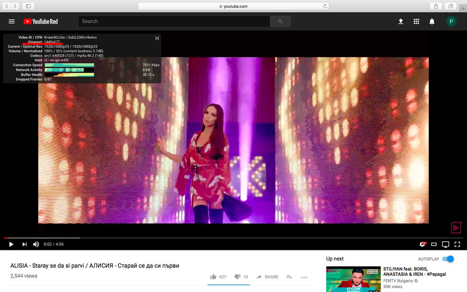
Task: Open the HD settings gear
Action: pyautogui.click(x=423, y=244)
